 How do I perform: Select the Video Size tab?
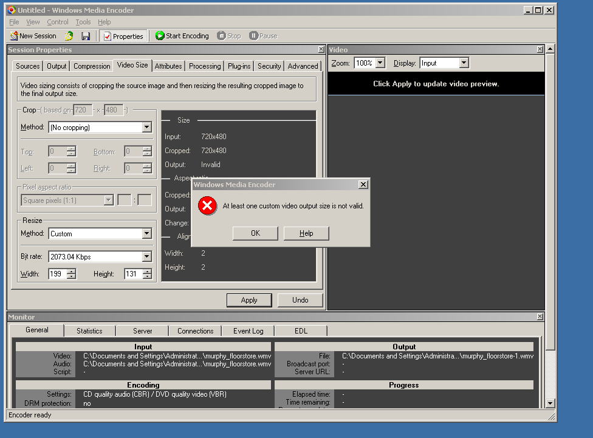(132, 65)
